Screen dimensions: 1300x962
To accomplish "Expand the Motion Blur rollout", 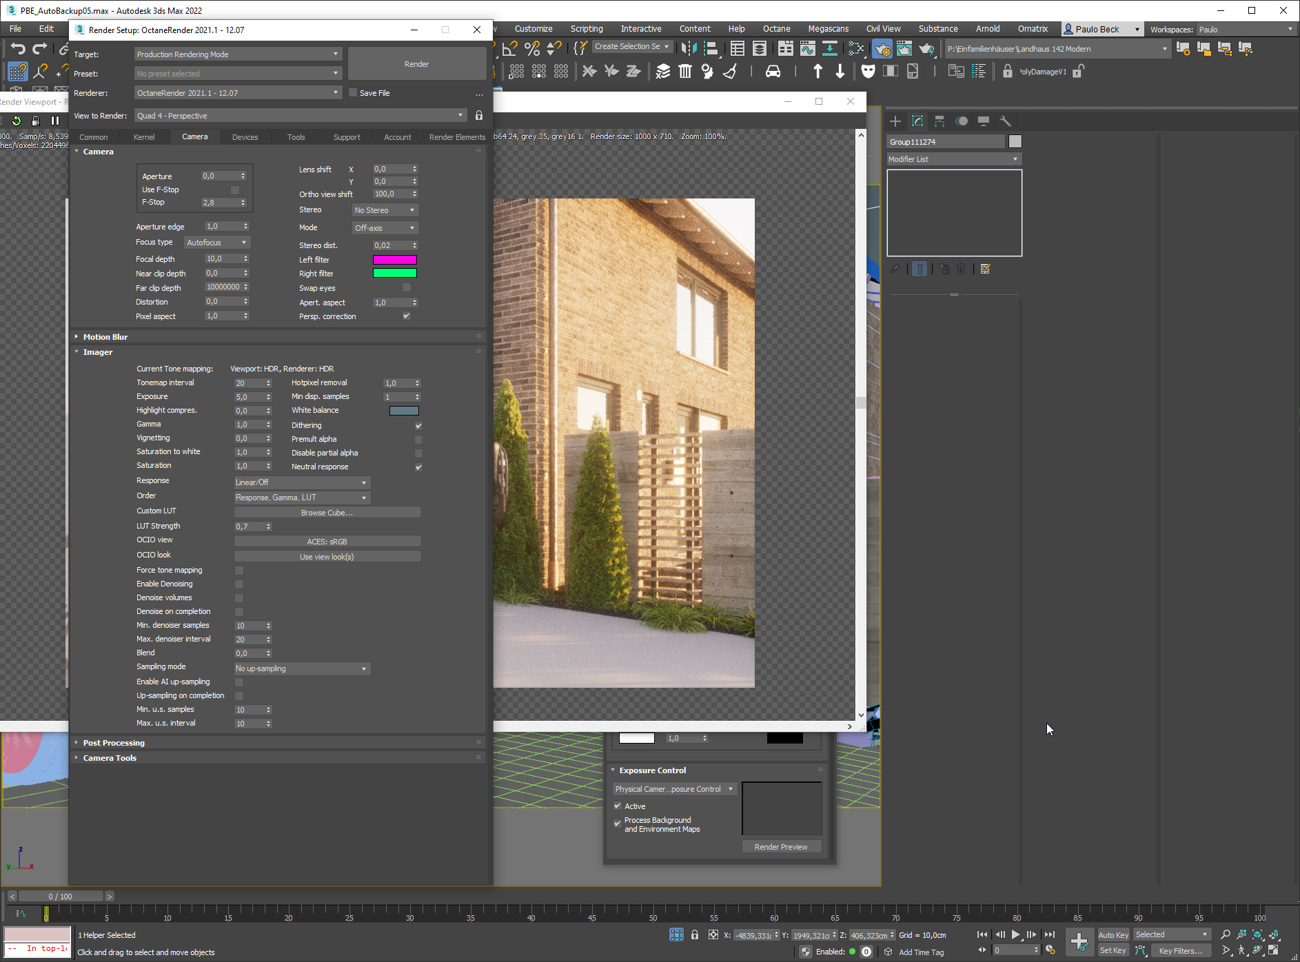I will coord(105,337).
